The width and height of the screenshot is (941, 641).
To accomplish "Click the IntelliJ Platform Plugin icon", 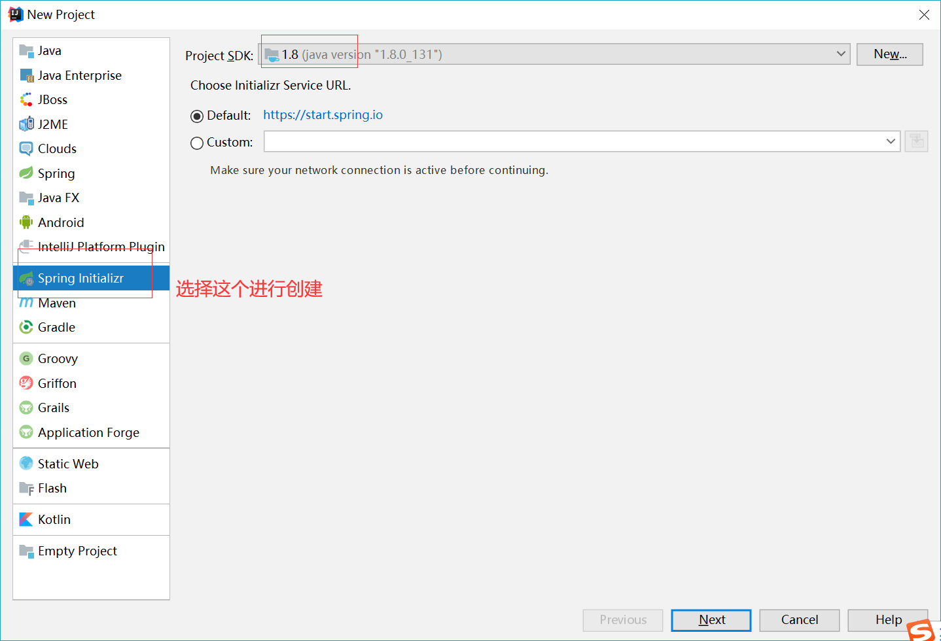I will [26, 247].
